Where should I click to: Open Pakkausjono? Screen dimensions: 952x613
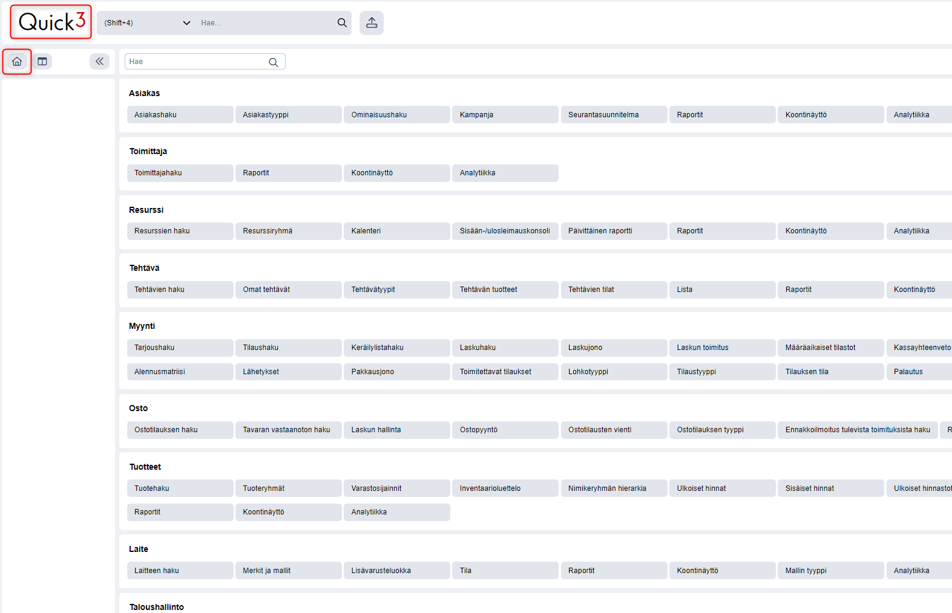(x=397, y=372)
